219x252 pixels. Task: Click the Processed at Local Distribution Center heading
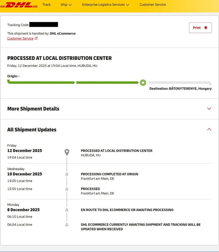coord(59,58)
